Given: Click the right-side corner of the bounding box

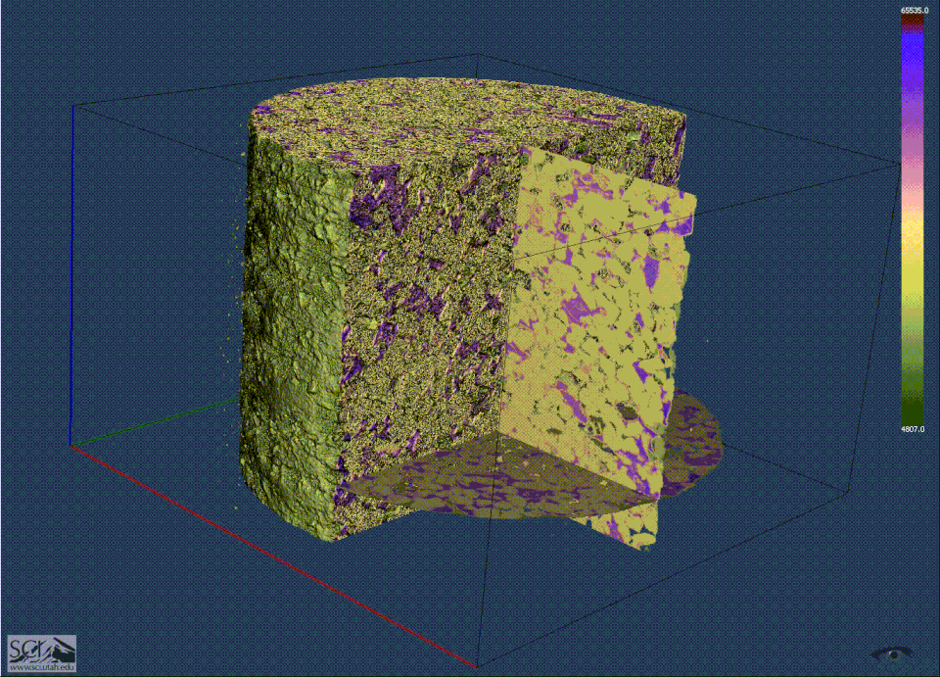Looking at the screenshot, I should click(901, 165).
